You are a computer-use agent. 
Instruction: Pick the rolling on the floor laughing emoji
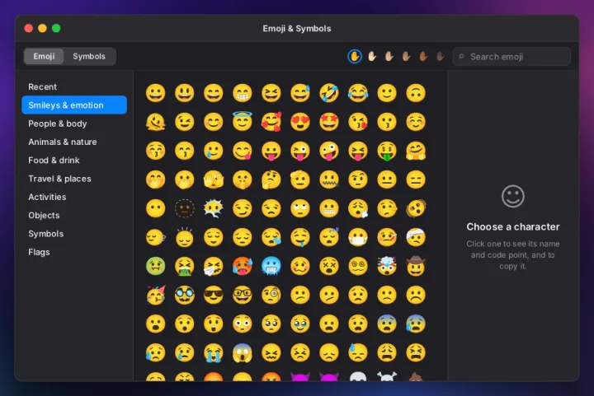click(x=329, y=93)
